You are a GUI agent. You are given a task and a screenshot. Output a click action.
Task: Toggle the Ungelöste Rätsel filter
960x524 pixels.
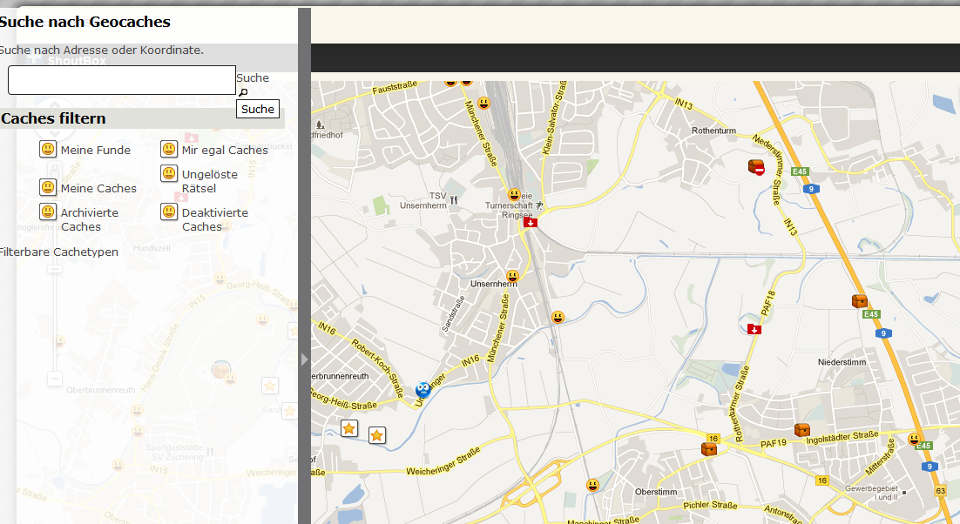point(169,174)
